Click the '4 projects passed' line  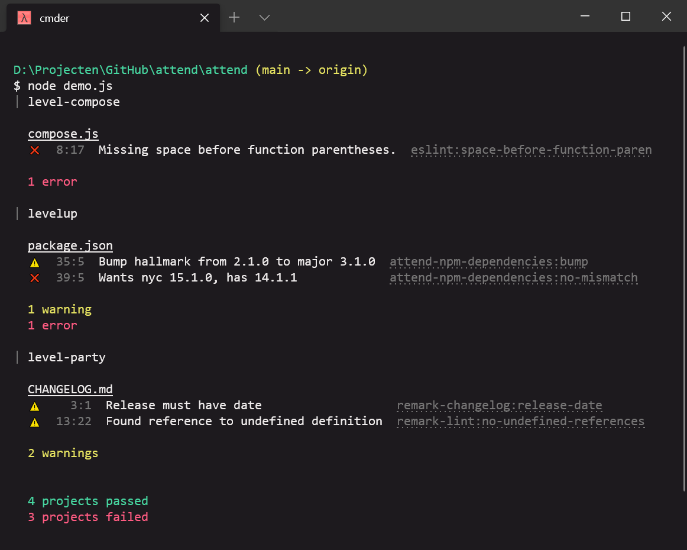pyautogui.click(x=88, y=501)
